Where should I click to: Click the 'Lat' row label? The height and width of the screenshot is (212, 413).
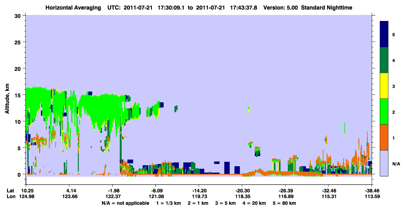click(10, 191)
